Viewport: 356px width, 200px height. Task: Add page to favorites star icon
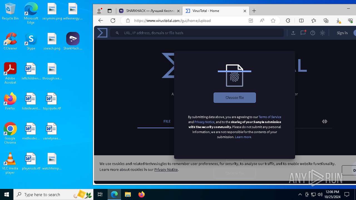(273, 21)
